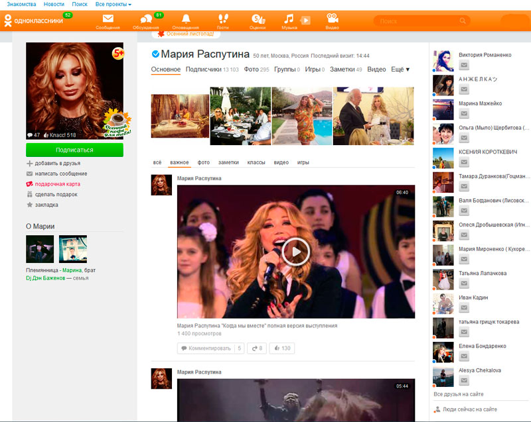Click envelope icon under Татьяна Лапачкова
This screenshot has height=422, width=531.
click(x=464, y=284)
